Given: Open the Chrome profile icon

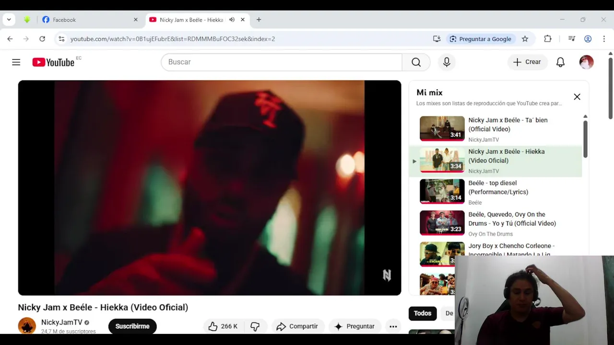Looking at the screenshot, I should (588, 39).
